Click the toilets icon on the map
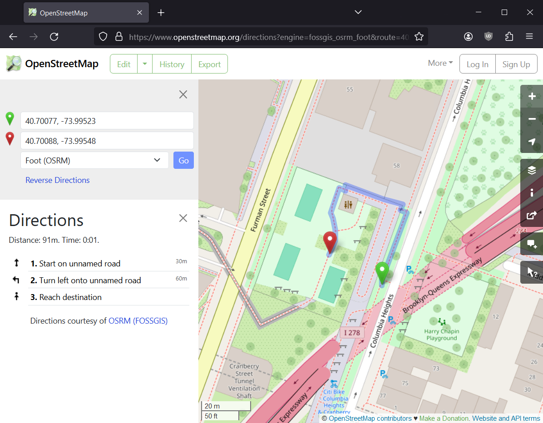This screenshot has height=423, width=543. [x=348, y=205]
